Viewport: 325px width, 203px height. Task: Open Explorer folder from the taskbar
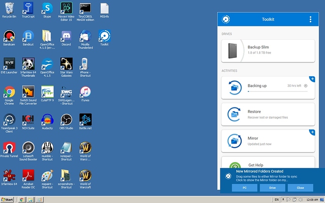tap(31, 200)
